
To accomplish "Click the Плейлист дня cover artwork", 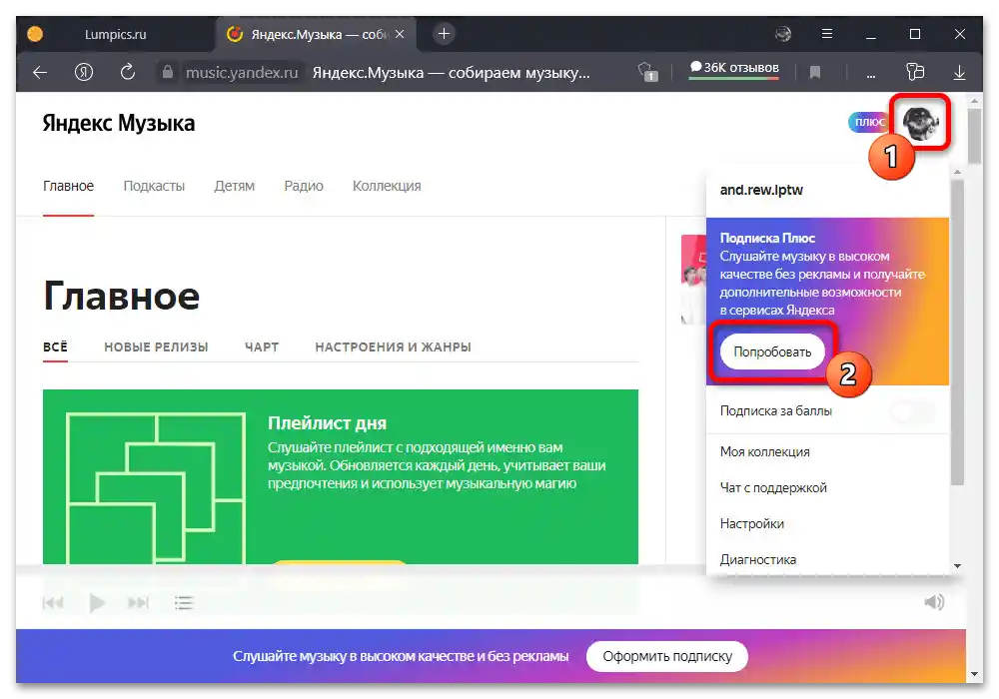I will point(156,487).
